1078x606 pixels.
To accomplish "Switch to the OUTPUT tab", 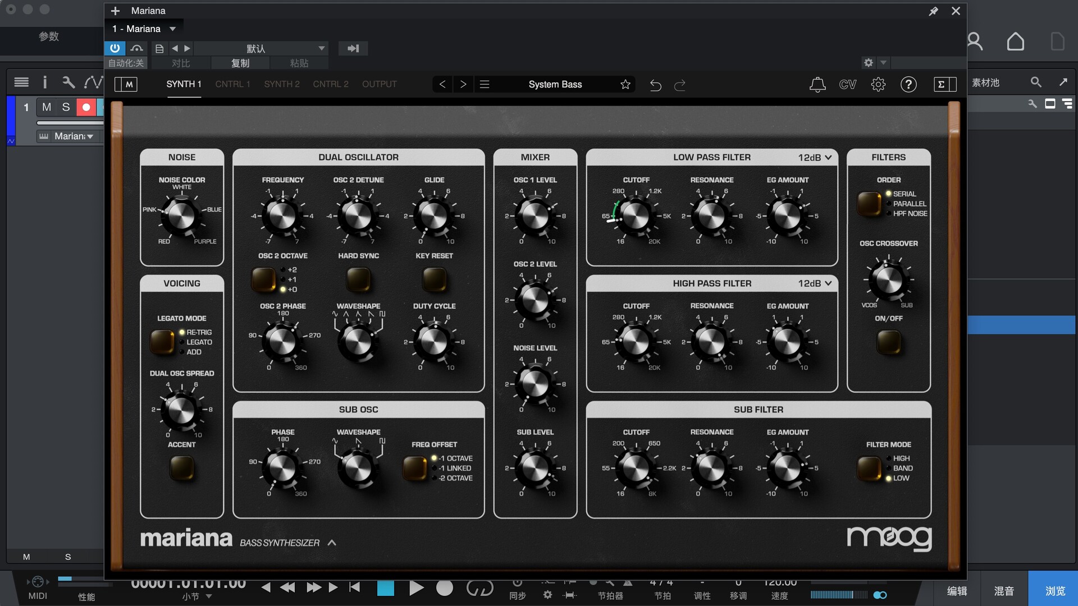I will (379, 85).
